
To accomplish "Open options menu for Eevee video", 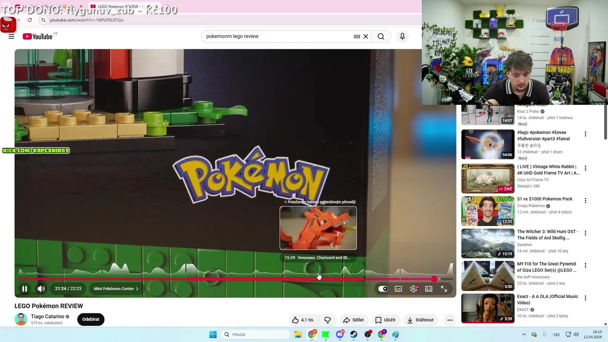I will (x=585, y=134).
